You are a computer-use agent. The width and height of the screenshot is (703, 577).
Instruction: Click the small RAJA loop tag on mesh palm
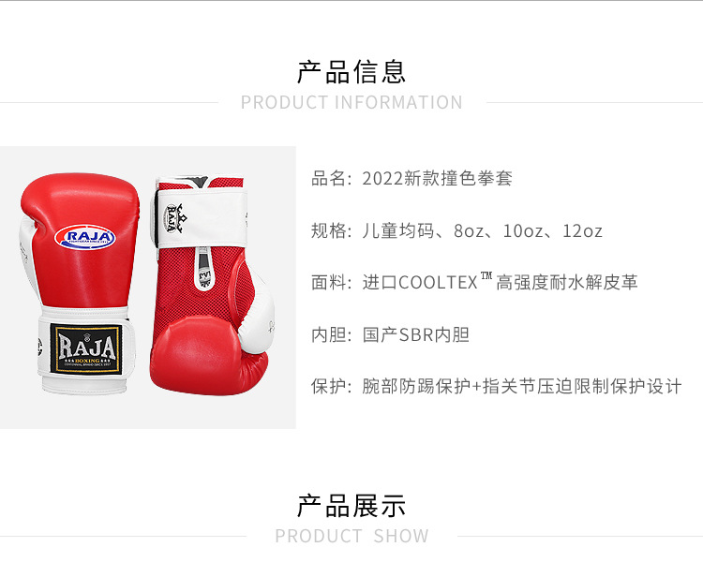(x=204, y=269)
